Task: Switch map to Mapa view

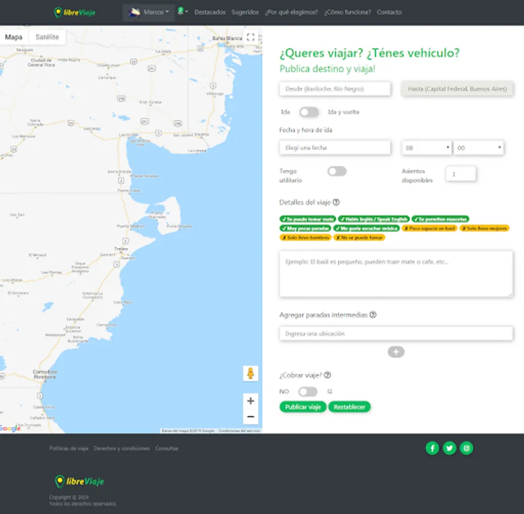Action: coord(14,37)
